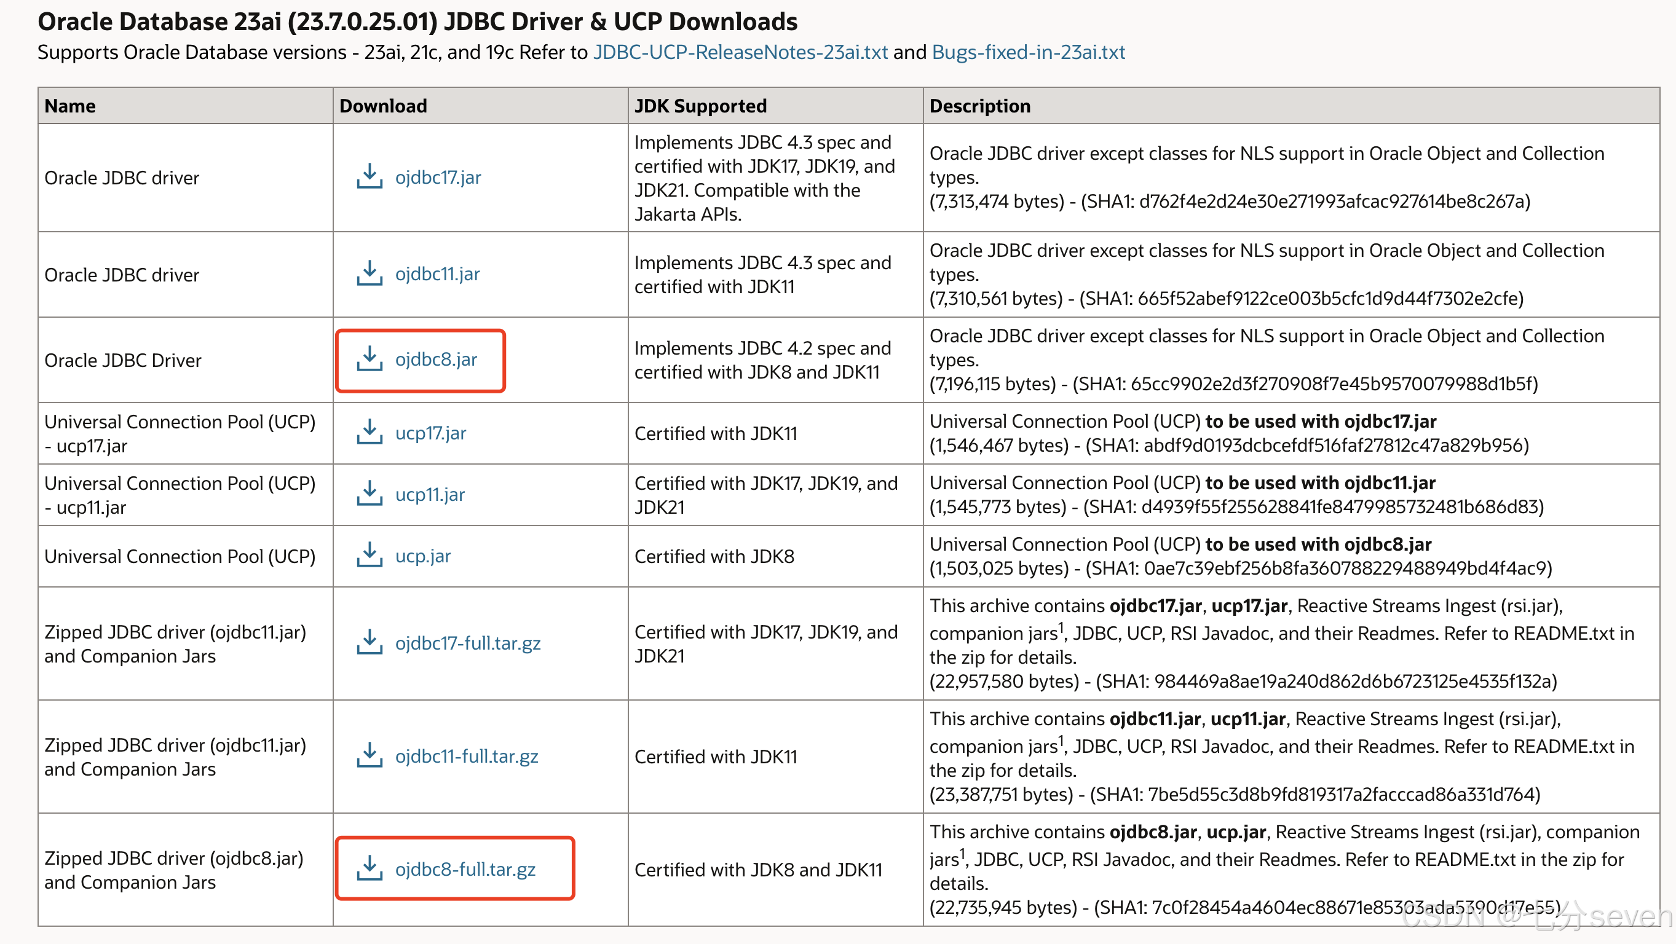1676x944 pixels.
Task: Download ucp11.jar via its link
Action: click(430, 493)
